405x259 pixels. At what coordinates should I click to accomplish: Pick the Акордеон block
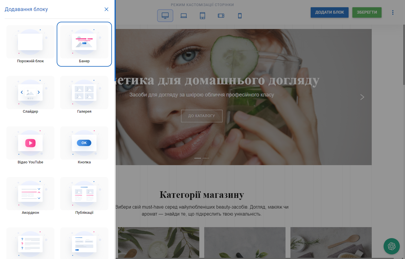30,193
